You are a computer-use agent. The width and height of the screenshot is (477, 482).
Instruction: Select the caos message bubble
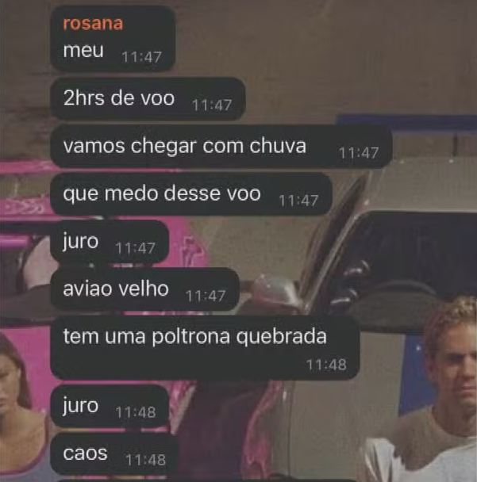click(113, 453)
